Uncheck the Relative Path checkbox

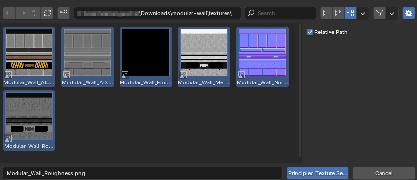(x=310, y=32)
